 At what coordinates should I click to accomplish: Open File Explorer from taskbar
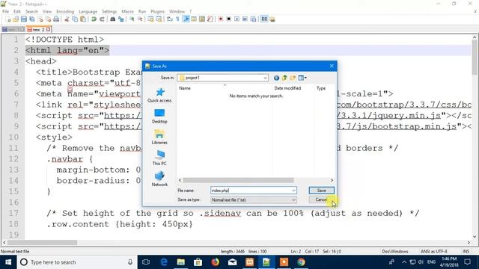point(181,262)
